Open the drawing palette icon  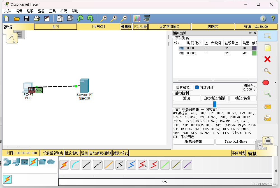[136, 18]
